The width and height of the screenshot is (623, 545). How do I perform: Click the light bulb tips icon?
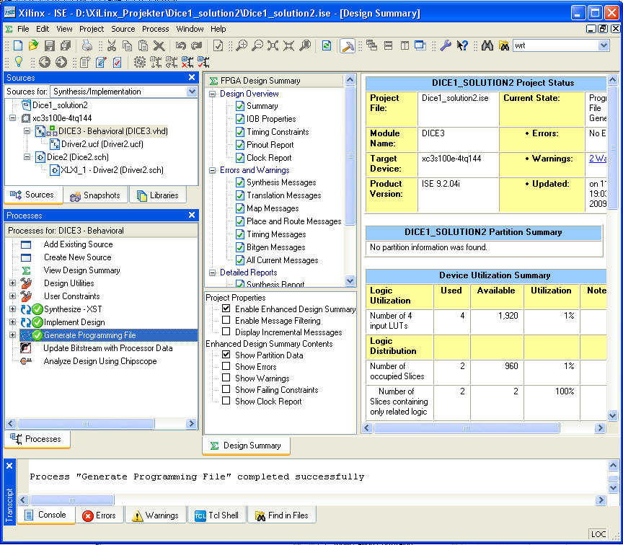click(x=18, y=62)
